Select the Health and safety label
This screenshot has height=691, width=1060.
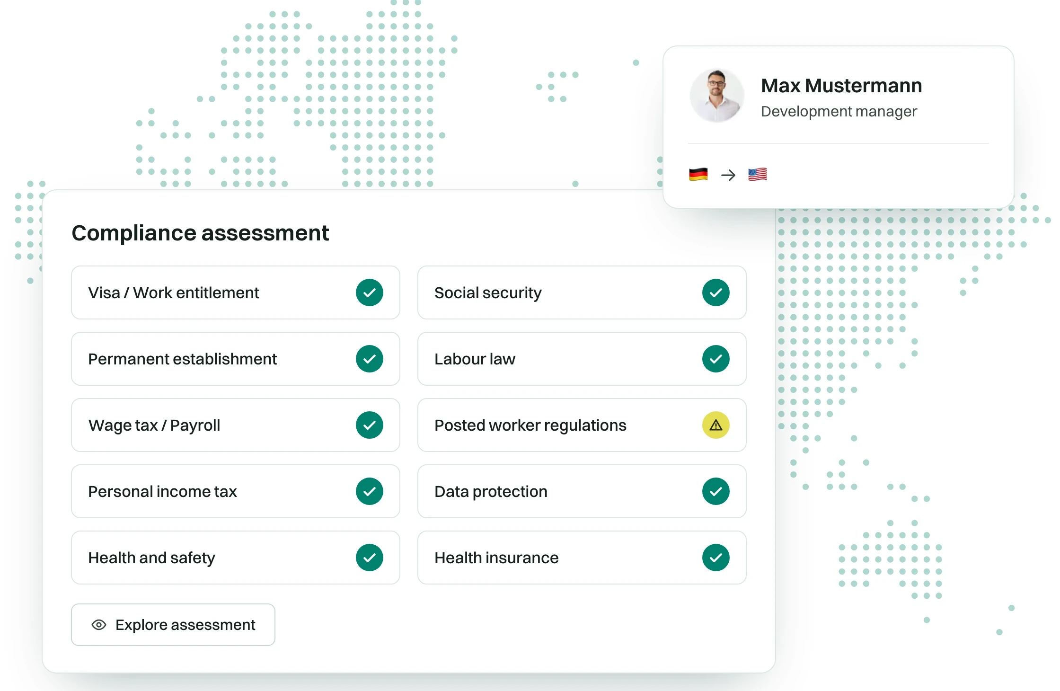click(x=151, y=558)
